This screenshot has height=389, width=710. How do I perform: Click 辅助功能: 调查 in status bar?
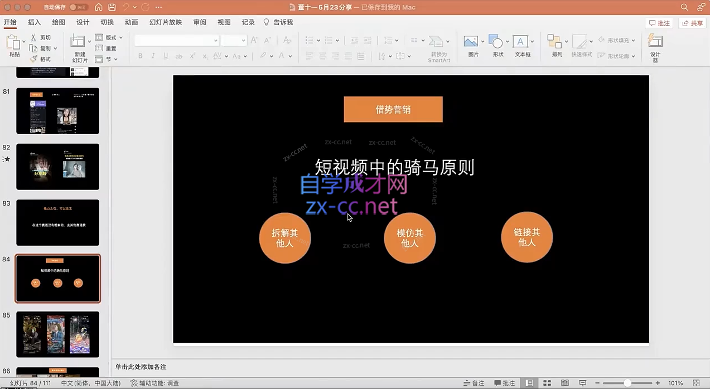point(155,383)
